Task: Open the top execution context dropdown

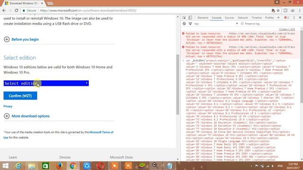Action: [216, 24]
